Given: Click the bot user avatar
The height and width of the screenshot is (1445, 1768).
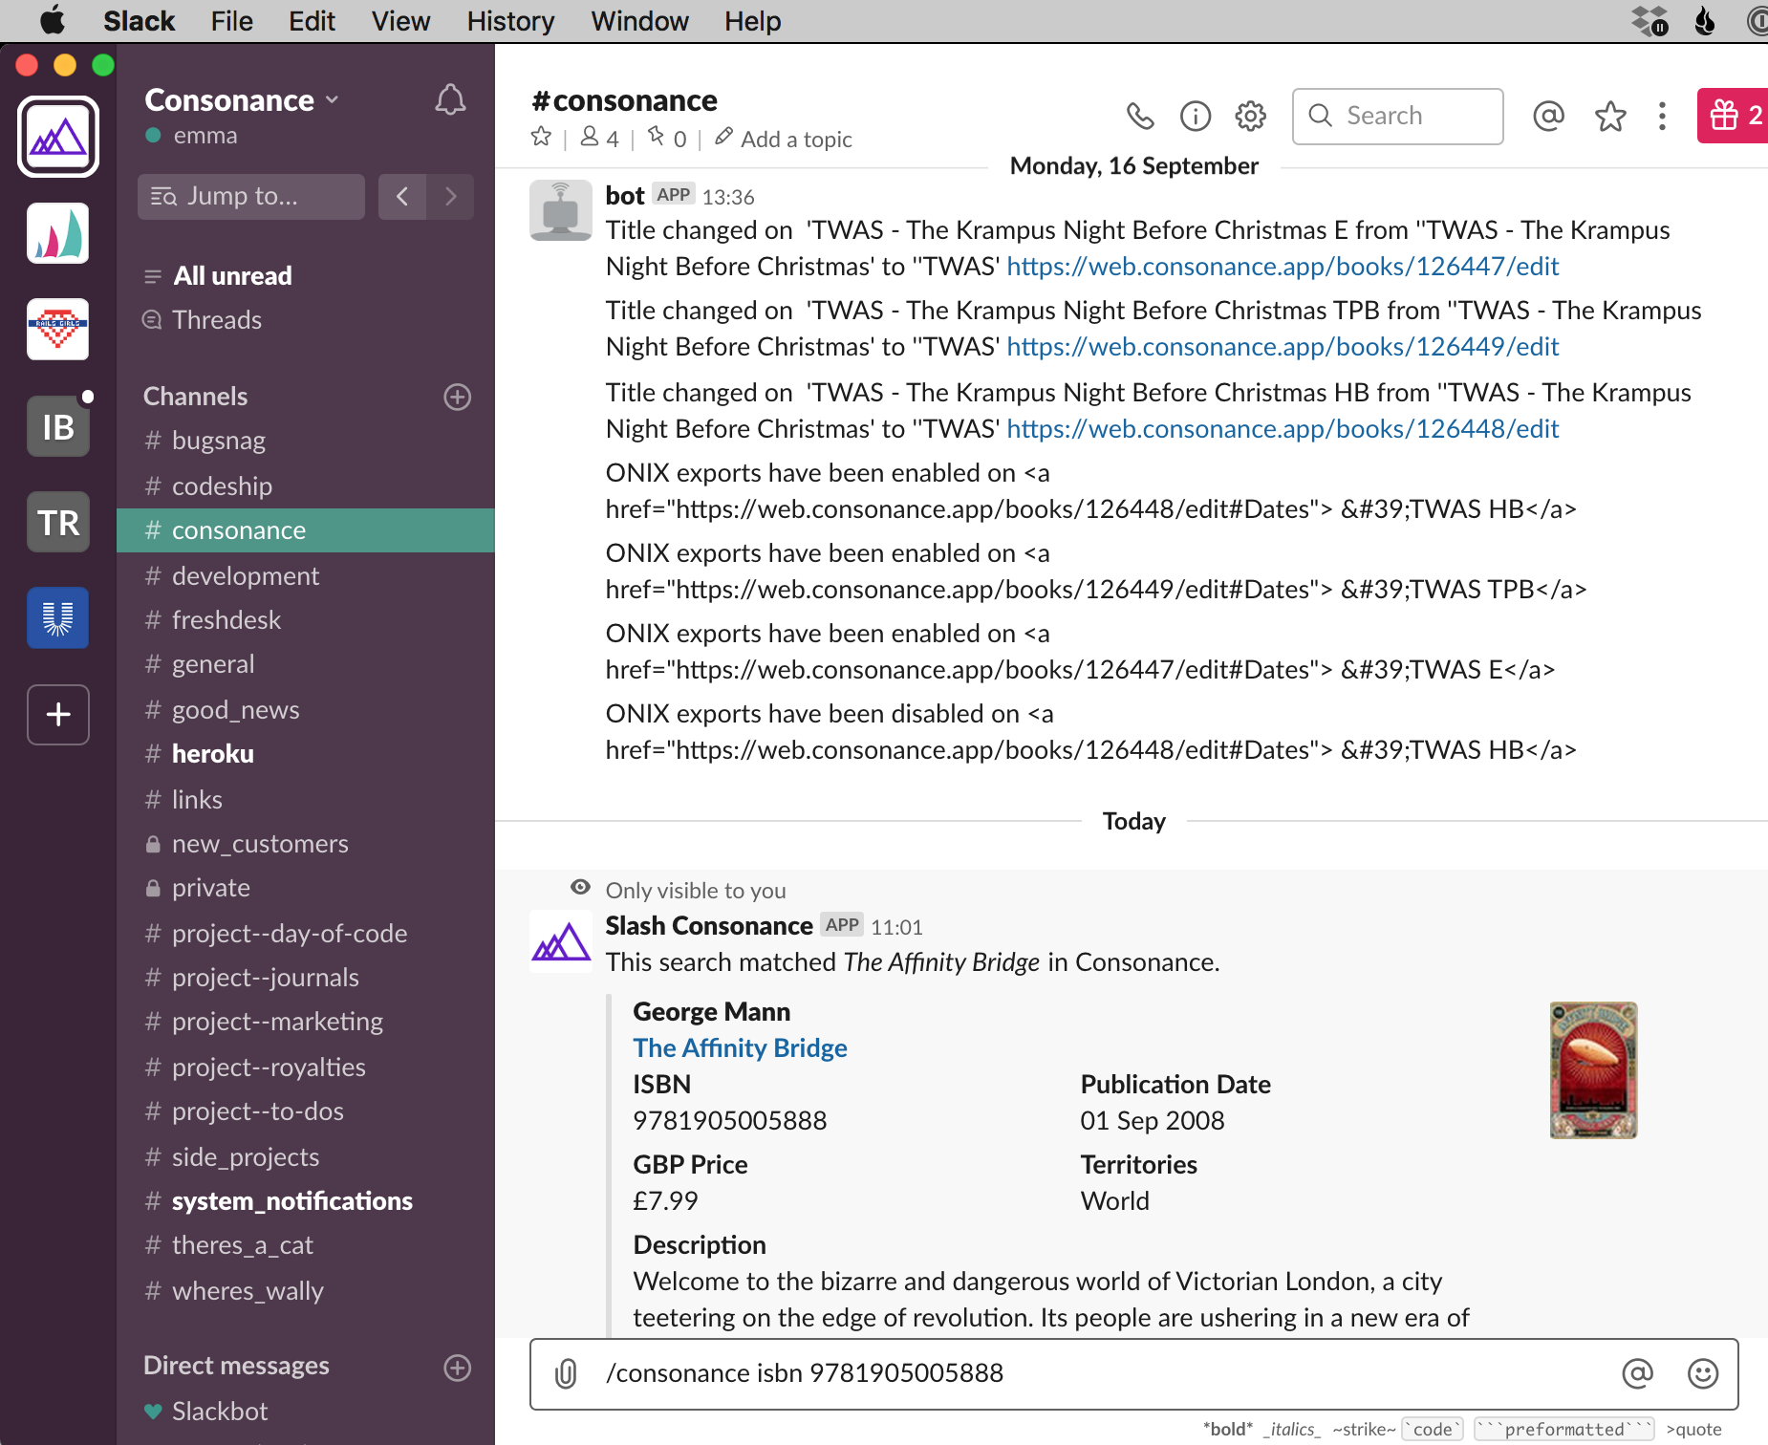Looking at the screenshot, I should click(561, 210).
